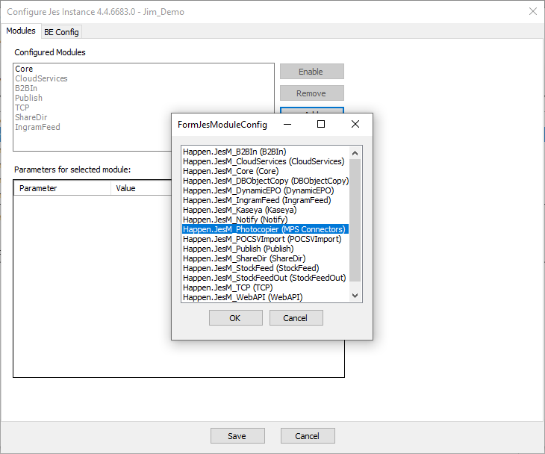Select CloudServices in Configured Modules list

[x=41, y=78]
